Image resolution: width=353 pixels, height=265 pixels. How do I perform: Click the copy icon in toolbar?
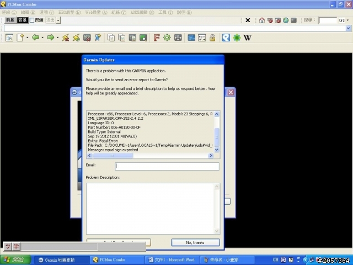[x=111, y=38]
